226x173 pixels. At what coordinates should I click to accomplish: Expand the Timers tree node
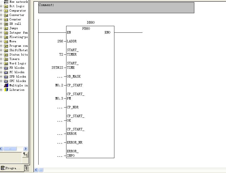[1, 59]
